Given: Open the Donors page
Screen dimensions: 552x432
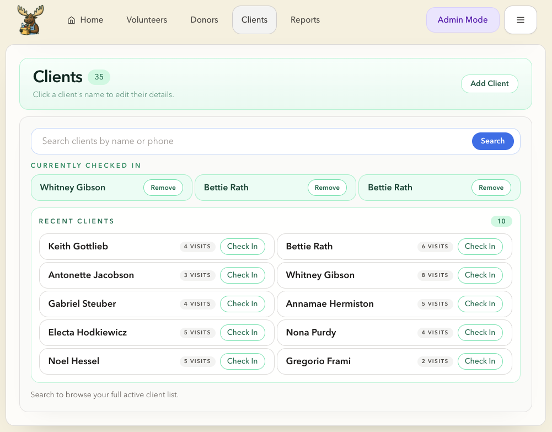Looking at the screenshot, I should tap(204, 20).
